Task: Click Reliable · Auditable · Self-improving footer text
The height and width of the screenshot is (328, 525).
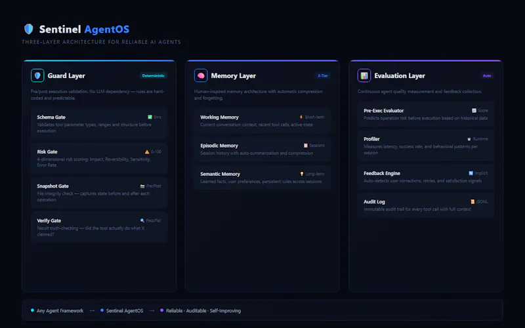Action: click(x=203, y=310)
